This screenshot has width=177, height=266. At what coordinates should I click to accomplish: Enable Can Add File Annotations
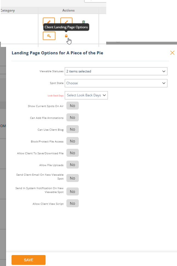(72, 117)
